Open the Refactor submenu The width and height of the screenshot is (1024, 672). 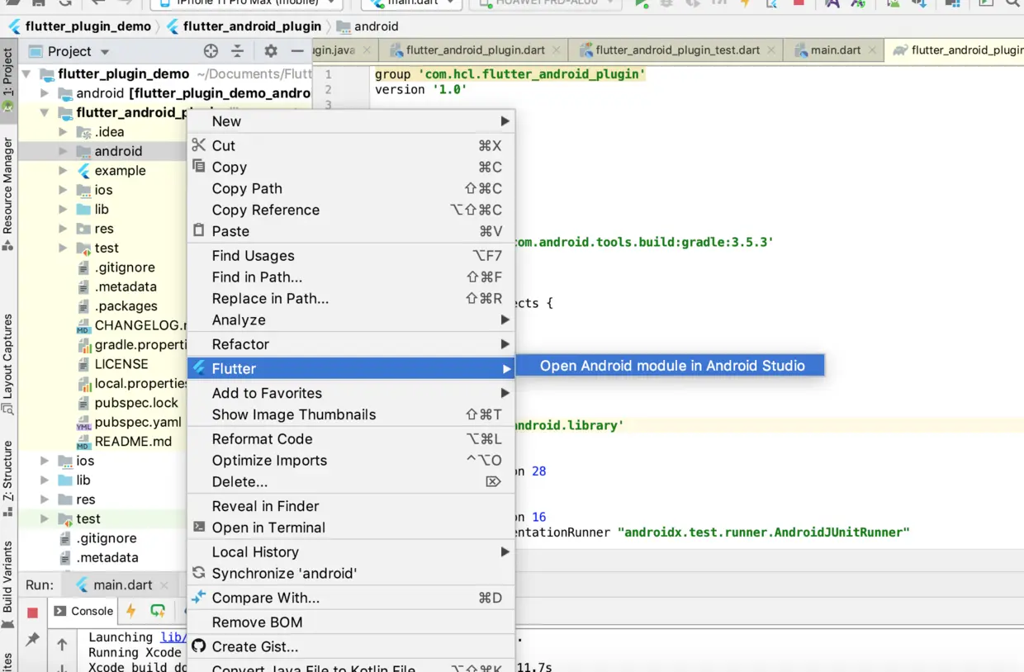(351, 344)
